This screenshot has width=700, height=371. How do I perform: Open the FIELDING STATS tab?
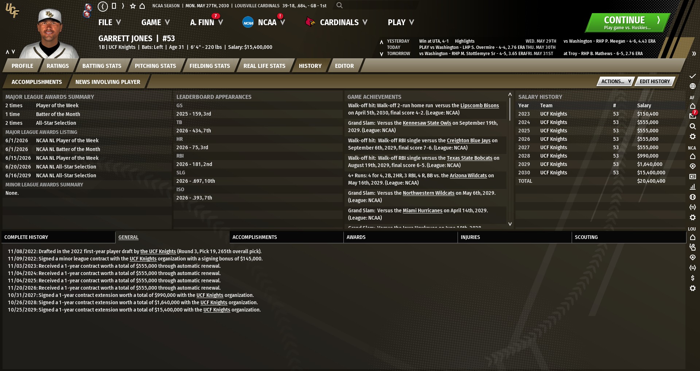[x=210, y=66]
